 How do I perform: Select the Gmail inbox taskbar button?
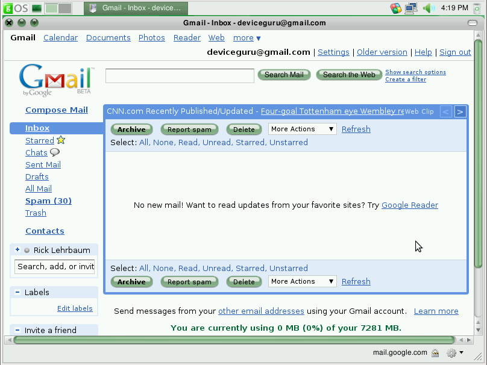pyautogui.click(x=136, y=8)
